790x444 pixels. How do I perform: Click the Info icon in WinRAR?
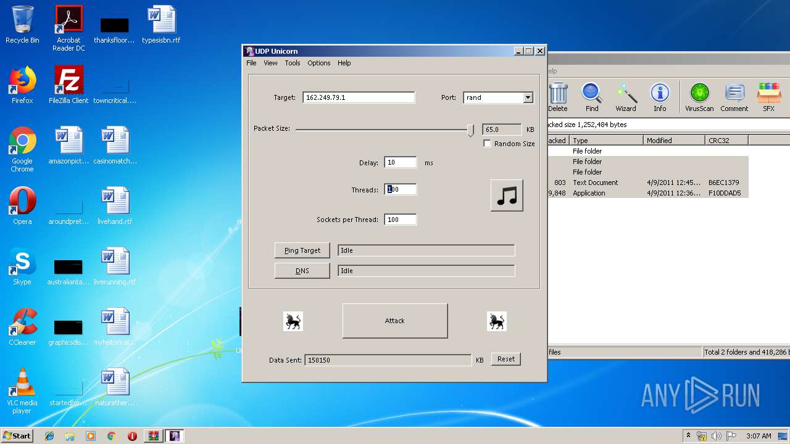tap(660, 97)
